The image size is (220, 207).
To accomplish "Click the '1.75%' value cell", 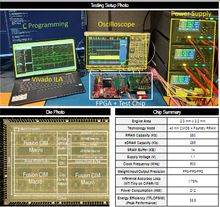I will click(x=193, y=181).
